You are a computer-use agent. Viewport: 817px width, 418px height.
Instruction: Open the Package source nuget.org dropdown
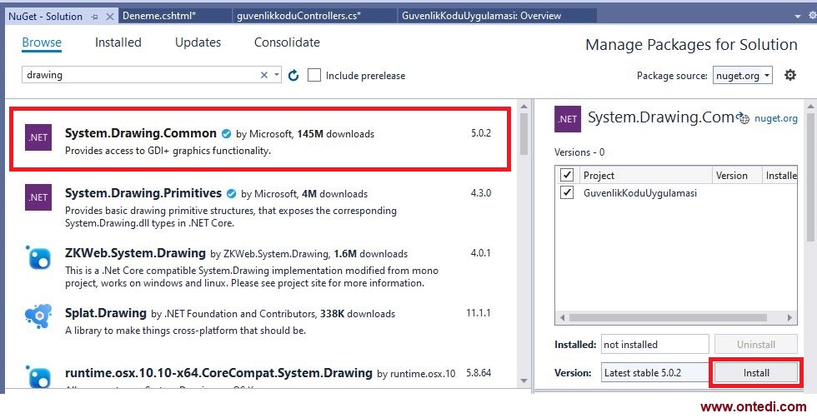click(743, 76)
